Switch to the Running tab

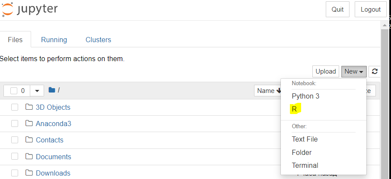click(54, 40)
